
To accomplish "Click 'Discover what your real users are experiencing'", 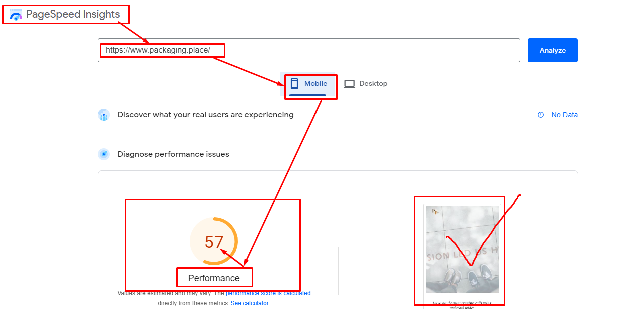I will click(x=205, y=115).
